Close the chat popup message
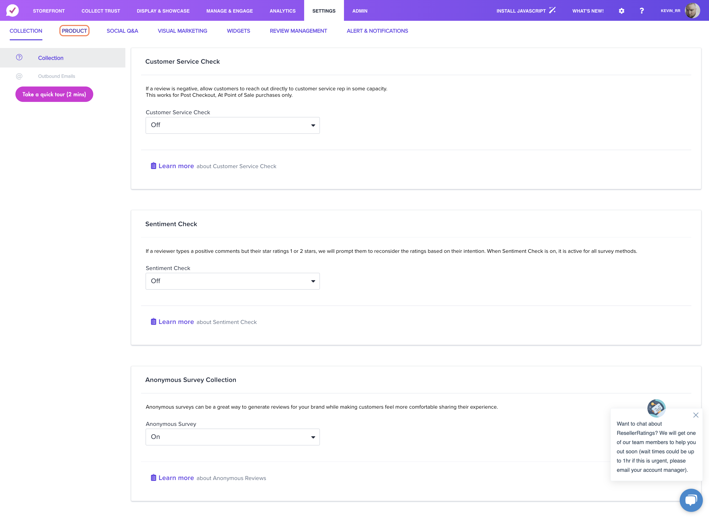Viewport: 709px width, 518px height. pos(695,415)
